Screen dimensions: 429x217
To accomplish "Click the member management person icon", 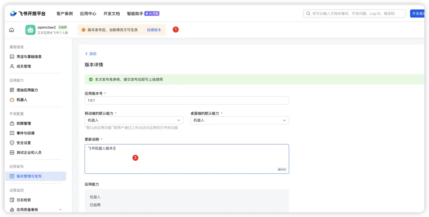I will point(12,66).
